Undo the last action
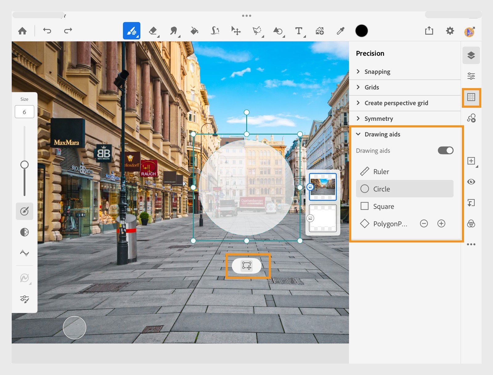Screen dimensions: 493x375 pos(47,30)
